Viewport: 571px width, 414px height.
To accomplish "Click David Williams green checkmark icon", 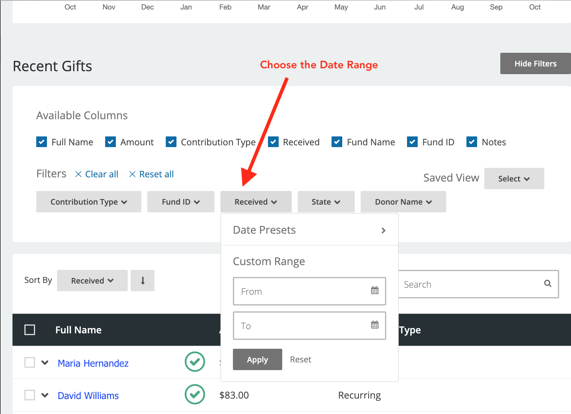I will point(195,394).
